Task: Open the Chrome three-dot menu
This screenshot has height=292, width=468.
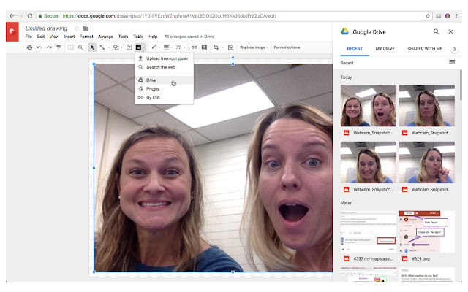Action: click(x=456, y=16)
